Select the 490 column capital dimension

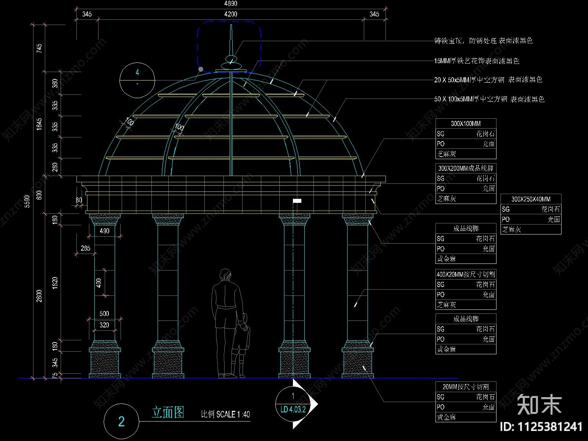tap(105, 231)
